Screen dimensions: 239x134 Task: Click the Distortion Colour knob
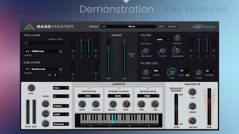[96, 104]
